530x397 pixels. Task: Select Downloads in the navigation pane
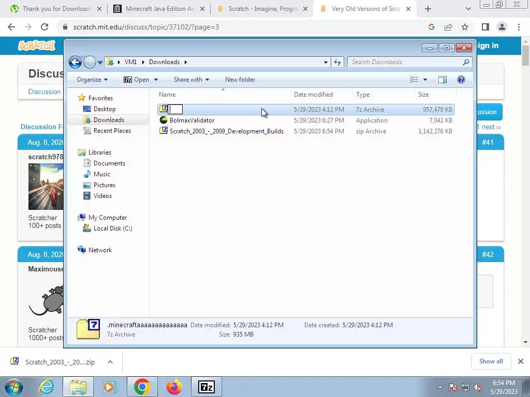109,120
